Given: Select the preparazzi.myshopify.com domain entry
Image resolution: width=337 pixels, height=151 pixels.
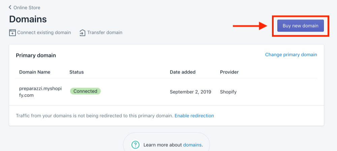Looking at the screenshot, I should tap(40, 92).
